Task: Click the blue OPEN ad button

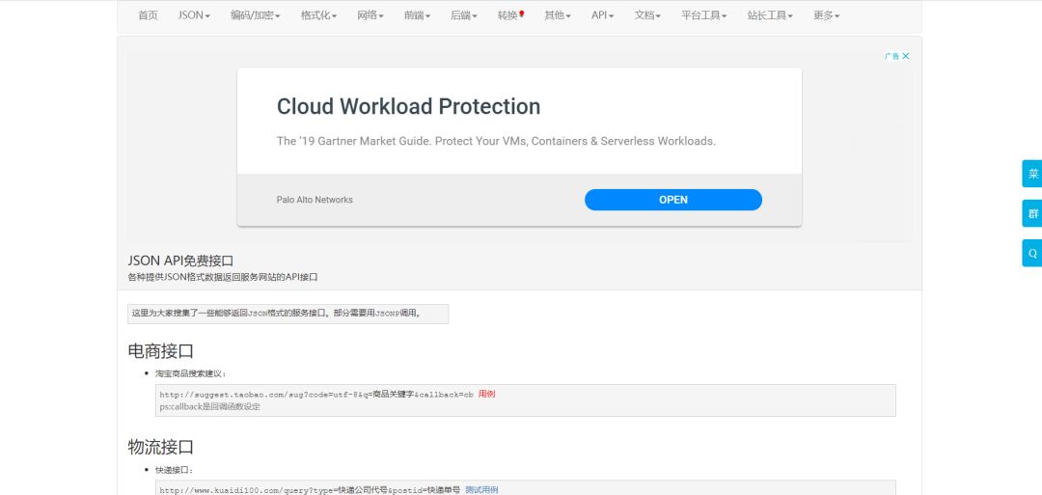Action: tap(672, 200)
